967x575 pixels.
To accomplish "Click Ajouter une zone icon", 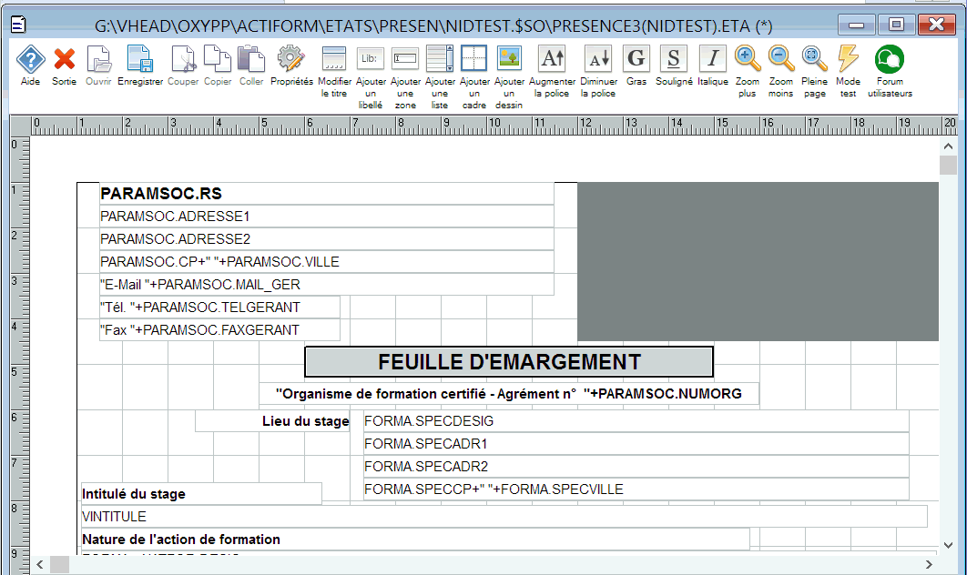I will click(x=405, y=59).
